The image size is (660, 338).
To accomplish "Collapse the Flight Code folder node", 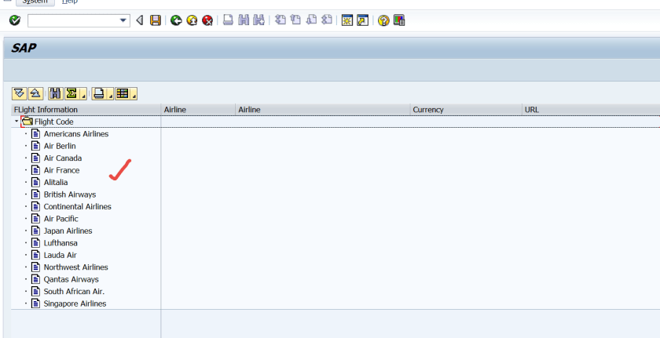I will 16,122.
